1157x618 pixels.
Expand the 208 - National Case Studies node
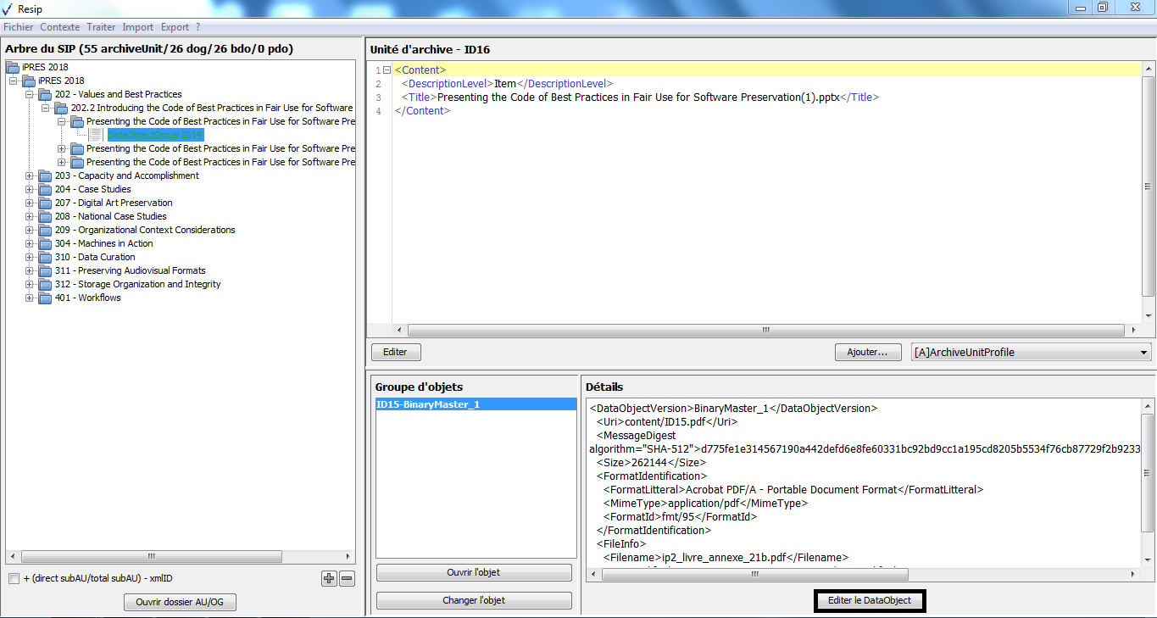30,217
